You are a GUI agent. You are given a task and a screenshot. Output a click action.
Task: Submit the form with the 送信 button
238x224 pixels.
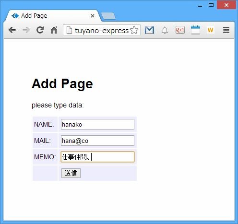coord(71,173)
